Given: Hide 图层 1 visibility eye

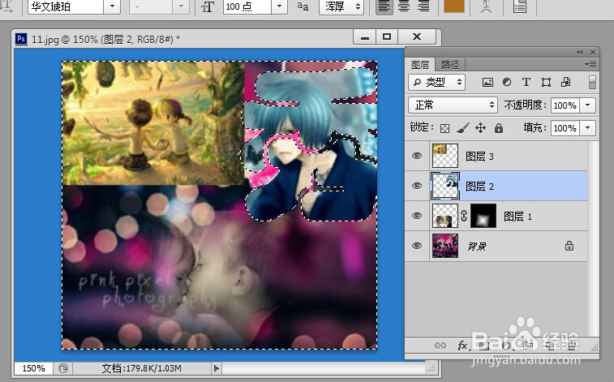Looking at the screenshot, I should click(417, 216).
